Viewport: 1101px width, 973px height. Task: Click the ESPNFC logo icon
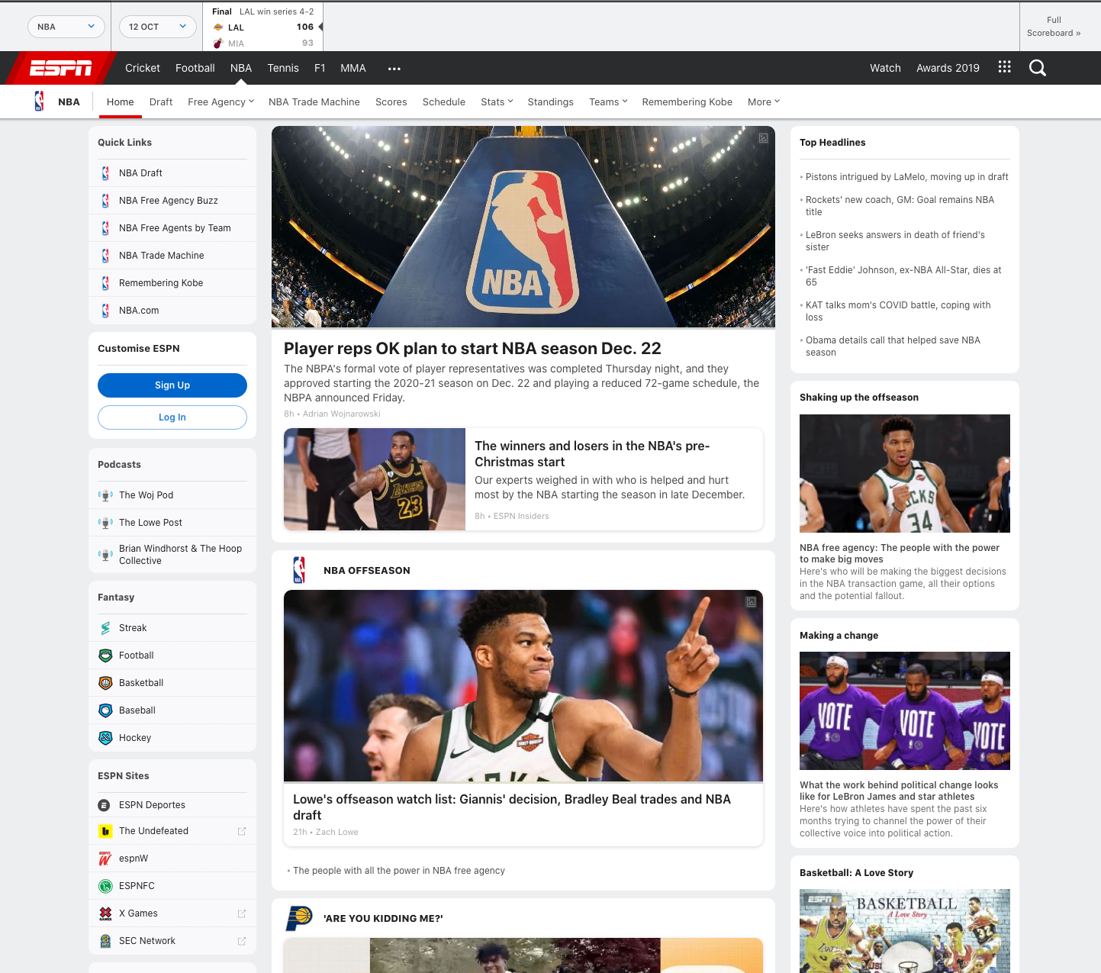[105, 886]
